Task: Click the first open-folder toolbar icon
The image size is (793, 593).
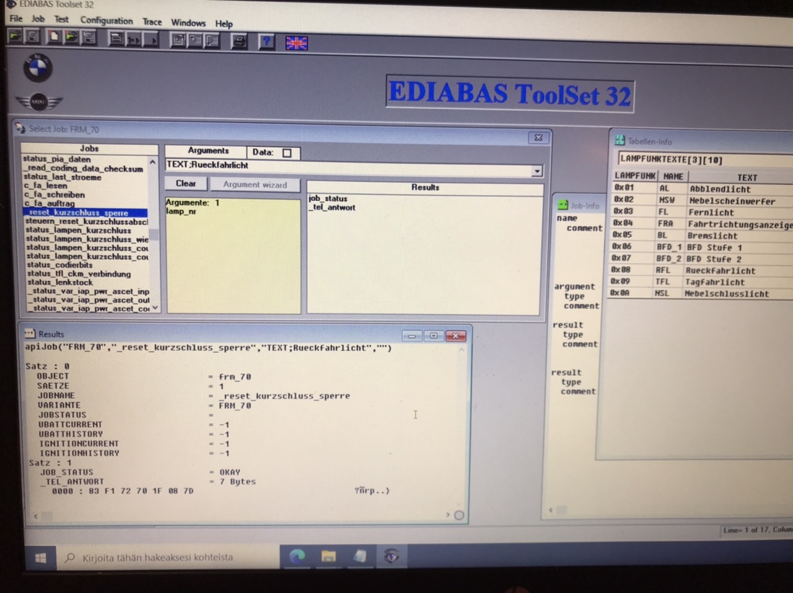Action: coord(15,37)
